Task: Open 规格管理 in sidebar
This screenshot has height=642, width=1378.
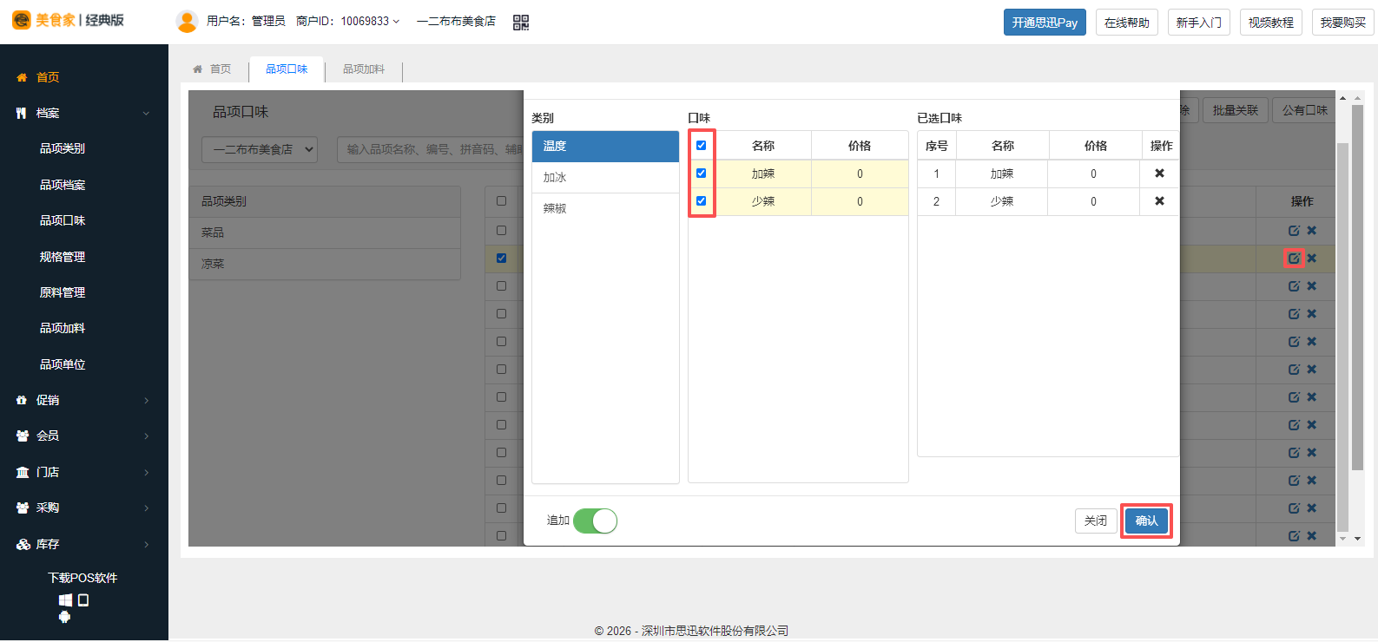Action: point(63,257)
